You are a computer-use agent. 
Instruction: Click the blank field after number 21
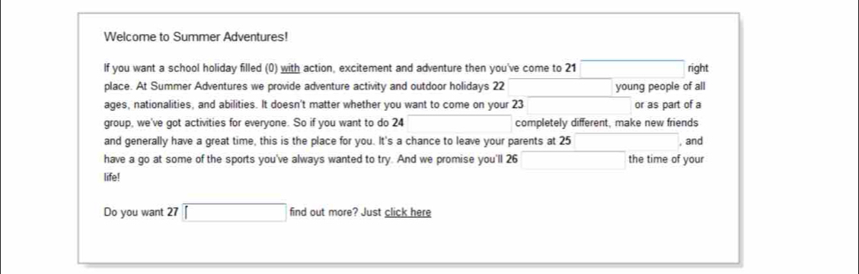pos(632,69)
